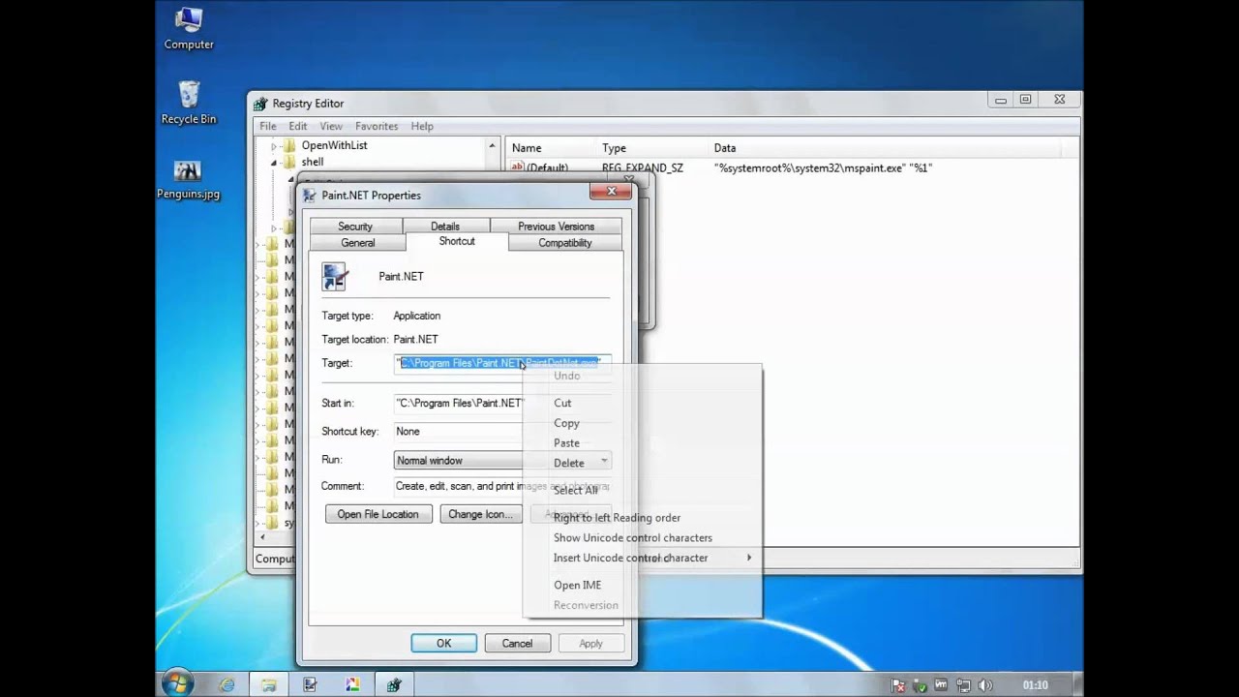Click the volume speaker tray icon
1239x697 pixels.
(x=986, y=684)
